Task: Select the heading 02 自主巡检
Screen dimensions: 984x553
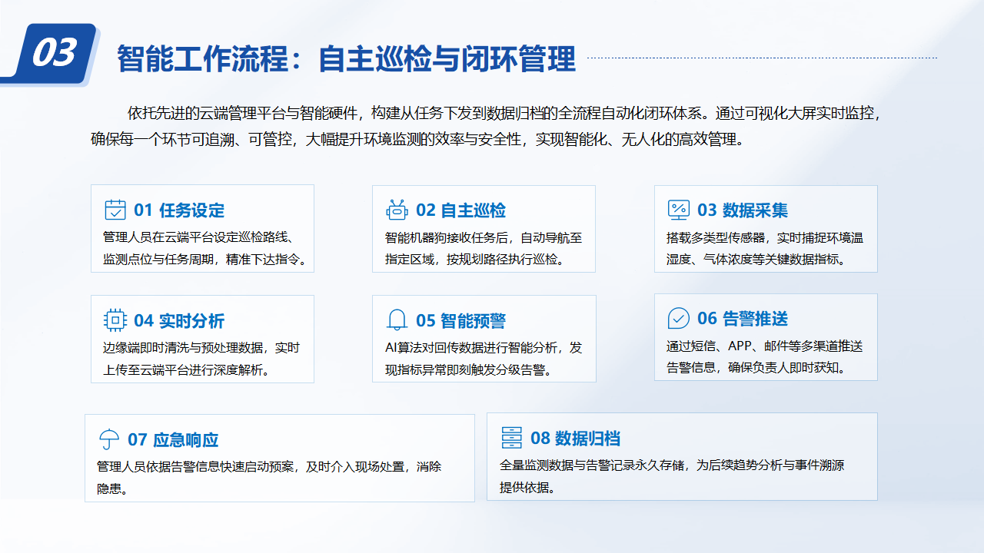Action: [460, 210]
